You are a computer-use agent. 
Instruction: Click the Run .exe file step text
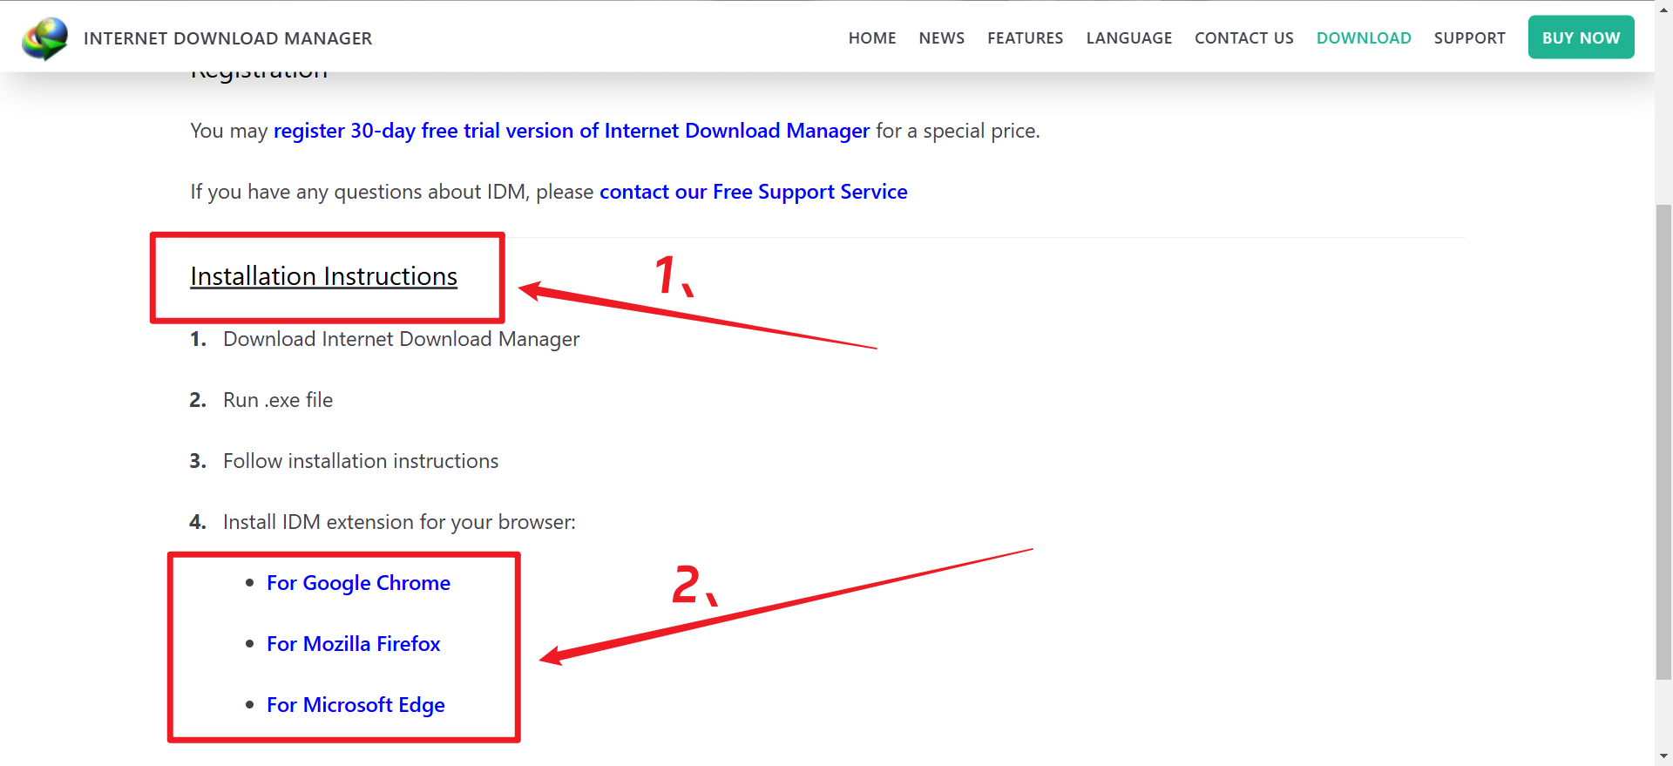[x=278, y=400]
